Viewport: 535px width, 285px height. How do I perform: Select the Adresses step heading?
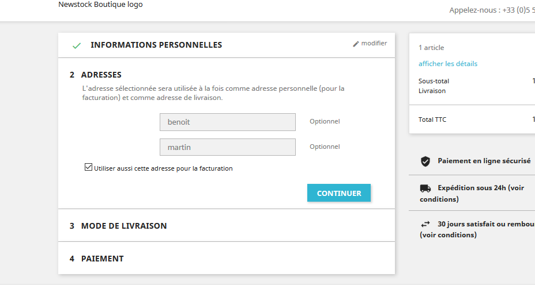click(101, 75)
